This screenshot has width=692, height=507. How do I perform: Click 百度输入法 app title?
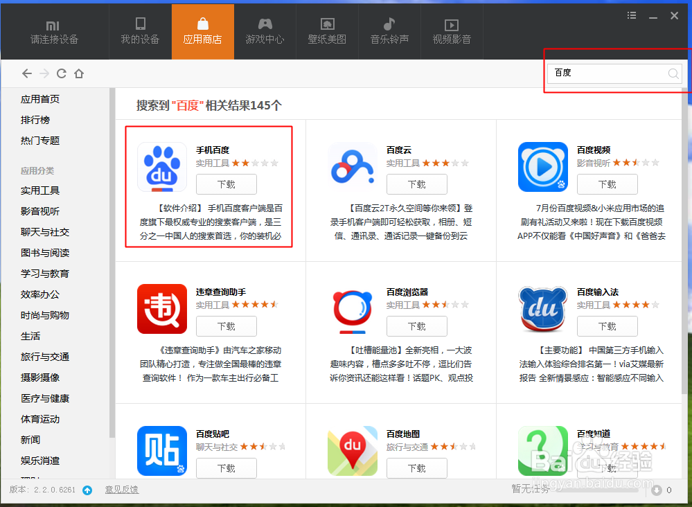tap(598, 292)
